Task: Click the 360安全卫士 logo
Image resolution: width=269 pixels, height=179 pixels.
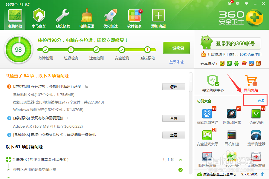Action: (241, 18)
